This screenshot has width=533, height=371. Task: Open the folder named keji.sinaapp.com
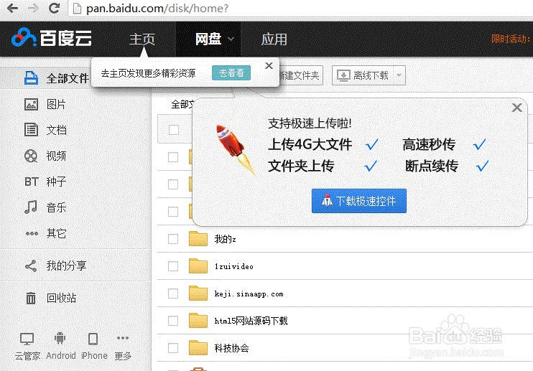(x=249, y=294)
